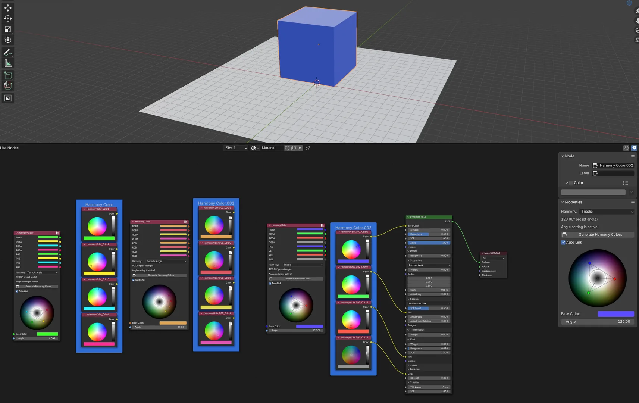
Task: Open the material browse sphere icon
Action: pos(255,148)
